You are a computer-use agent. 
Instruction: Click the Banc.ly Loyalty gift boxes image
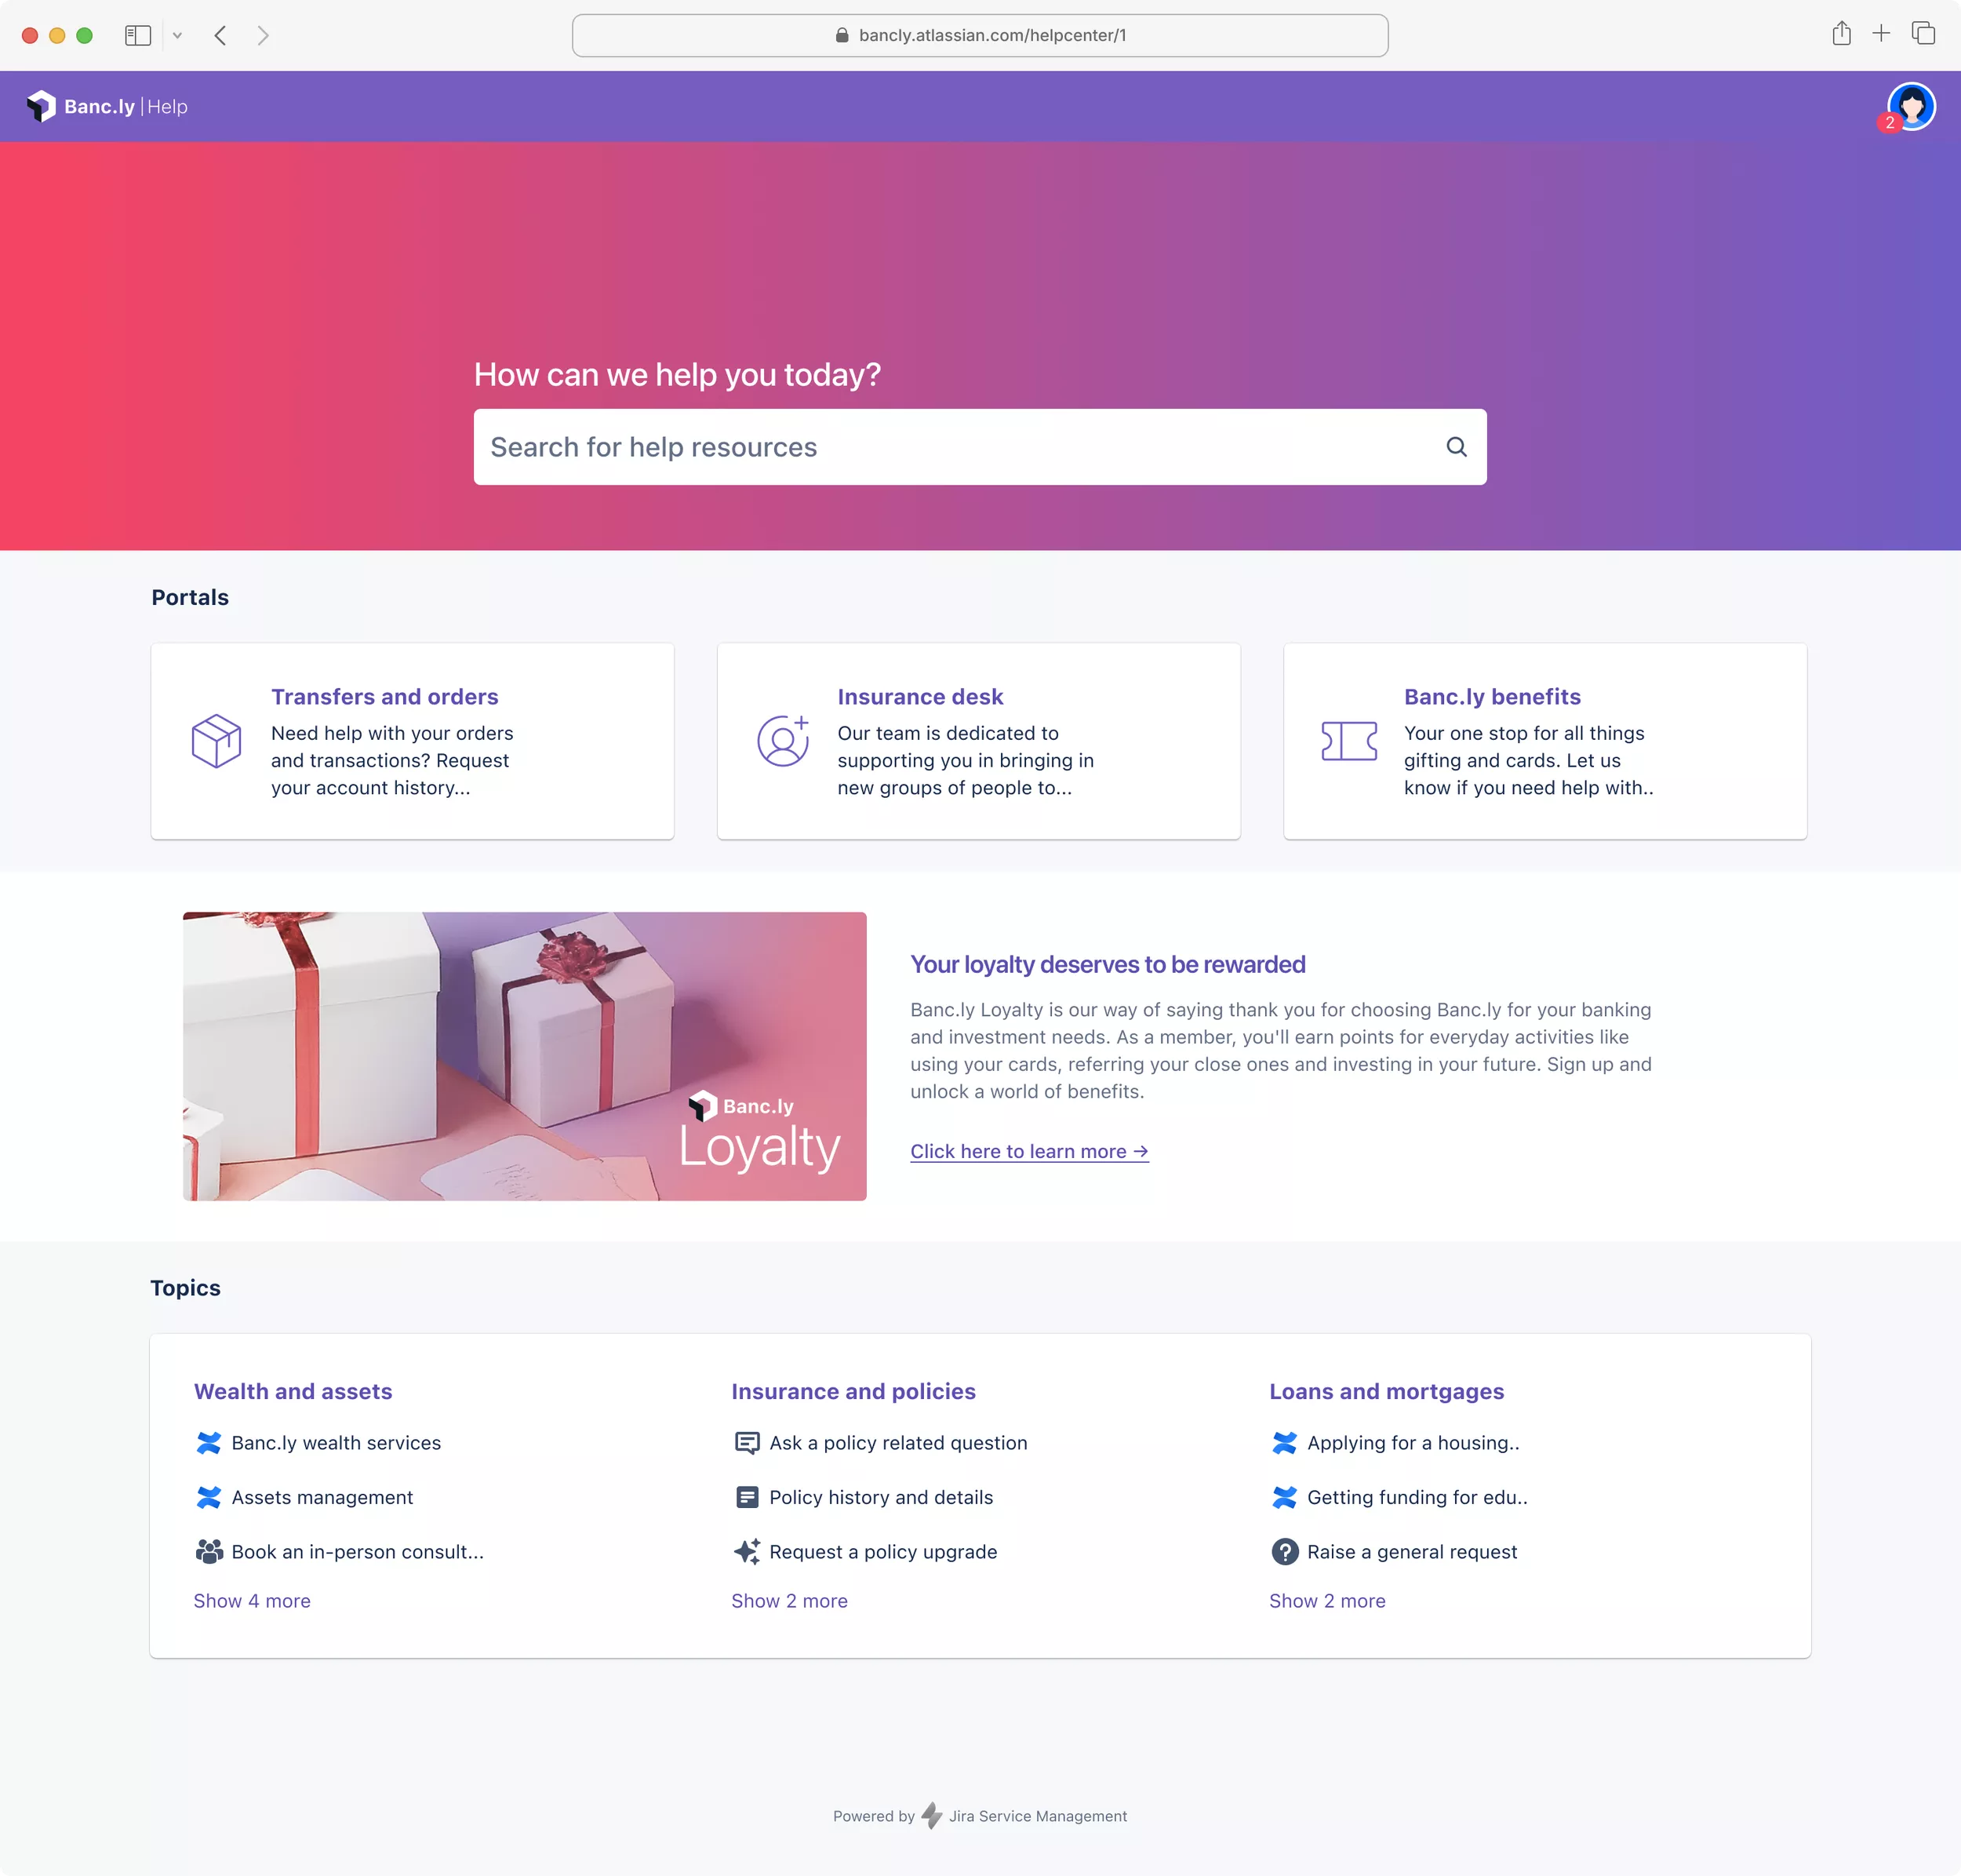tap(525, 1056)
